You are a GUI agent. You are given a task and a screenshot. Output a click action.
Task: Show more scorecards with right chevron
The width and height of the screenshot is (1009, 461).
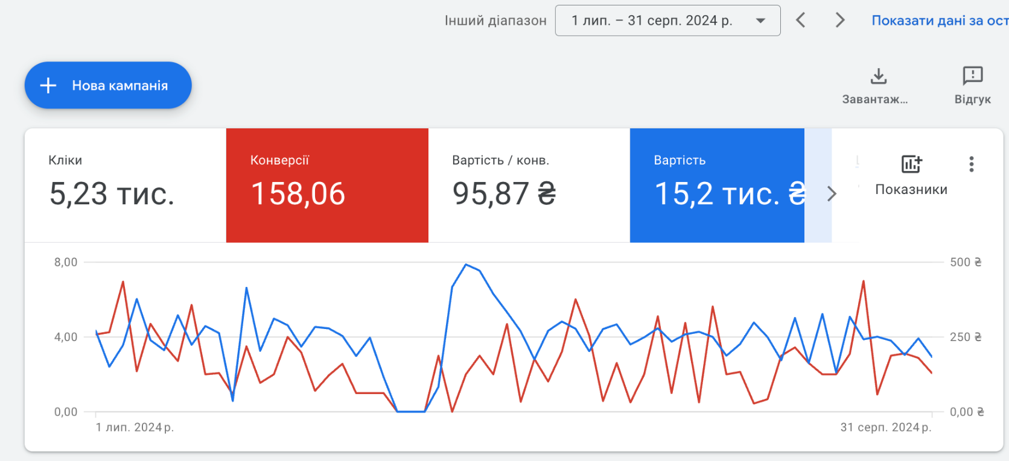coord(832,193)
